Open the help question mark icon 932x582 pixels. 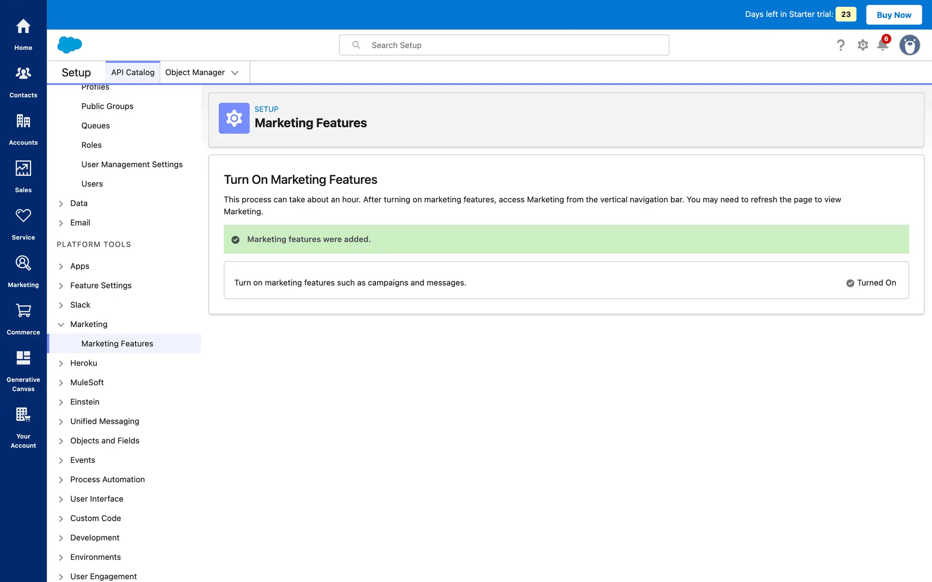tap(841, 45)
